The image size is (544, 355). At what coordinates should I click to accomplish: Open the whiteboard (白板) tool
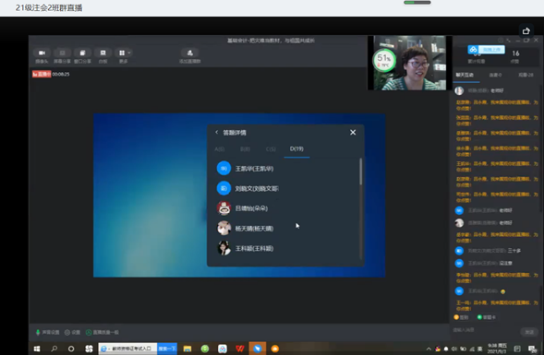click(103, 53)
